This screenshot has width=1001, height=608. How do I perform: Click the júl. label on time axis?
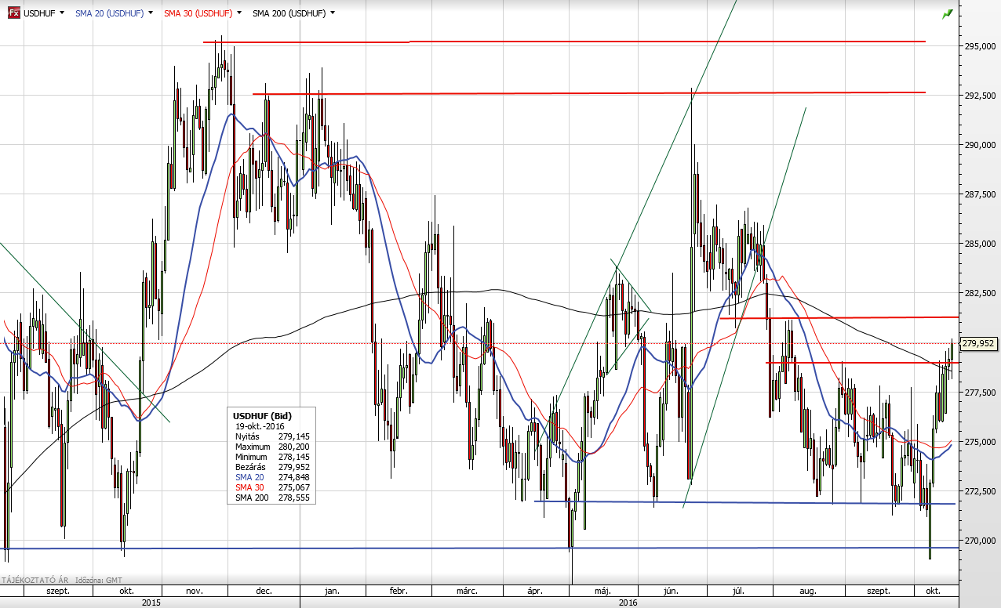click(739, 590)
